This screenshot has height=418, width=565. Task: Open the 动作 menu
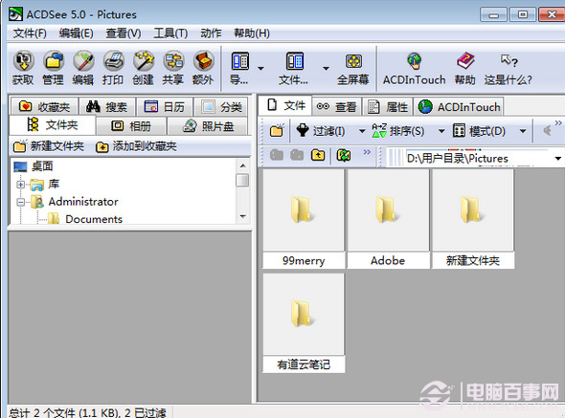[211, 33]
